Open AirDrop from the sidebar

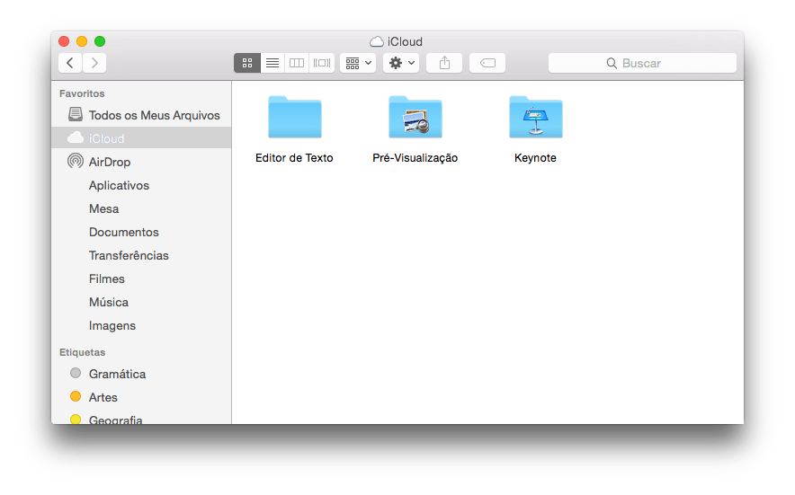(141, 162)
